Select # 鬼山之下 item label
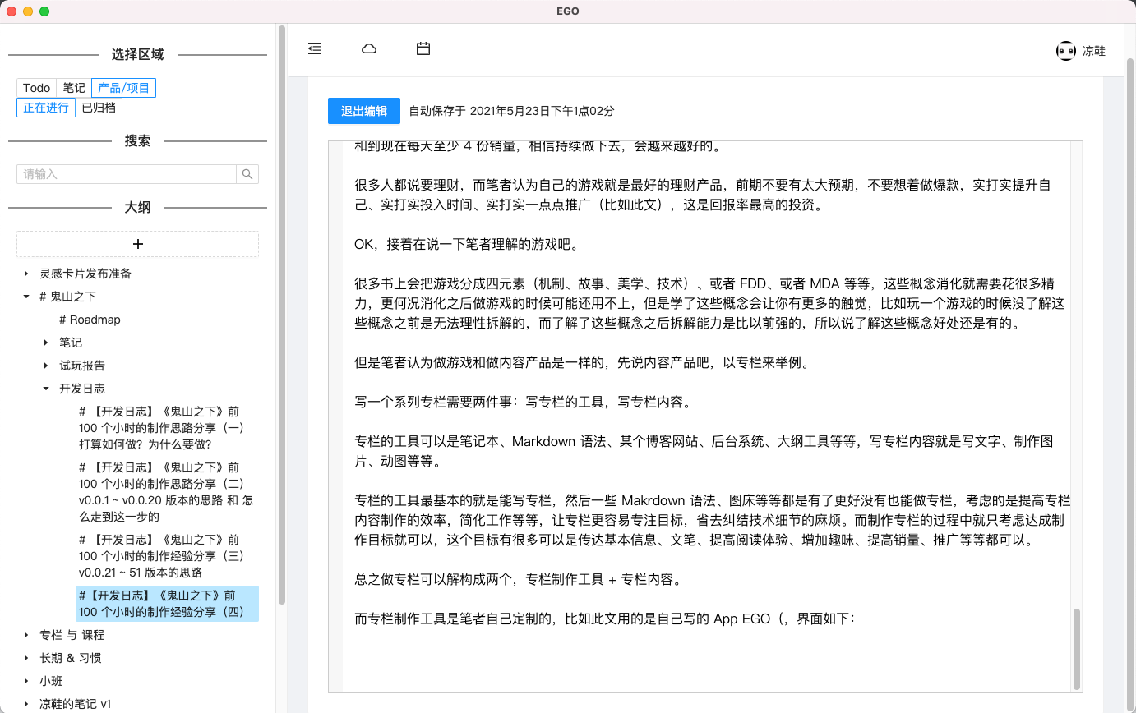 click(67, 297)
